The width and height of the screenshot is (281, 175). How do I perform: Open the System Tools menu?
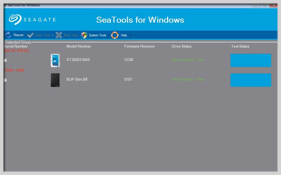tap(98, 35)
